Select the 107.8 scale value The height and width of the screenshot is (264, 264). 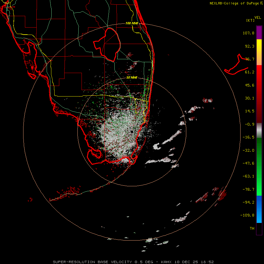(248, 33)
